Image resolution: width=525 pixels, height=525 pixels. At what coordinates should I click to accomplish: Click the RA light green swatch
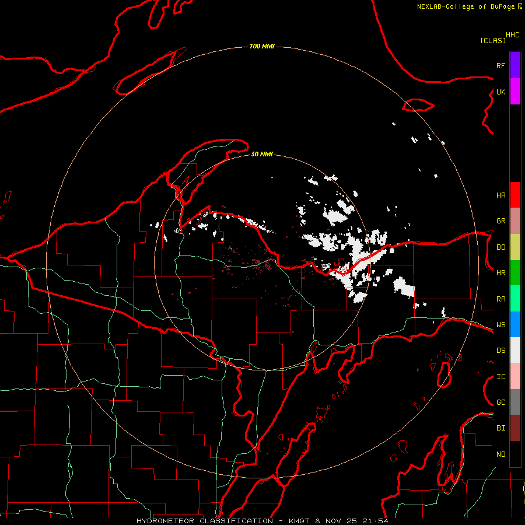tap(515, 299)
